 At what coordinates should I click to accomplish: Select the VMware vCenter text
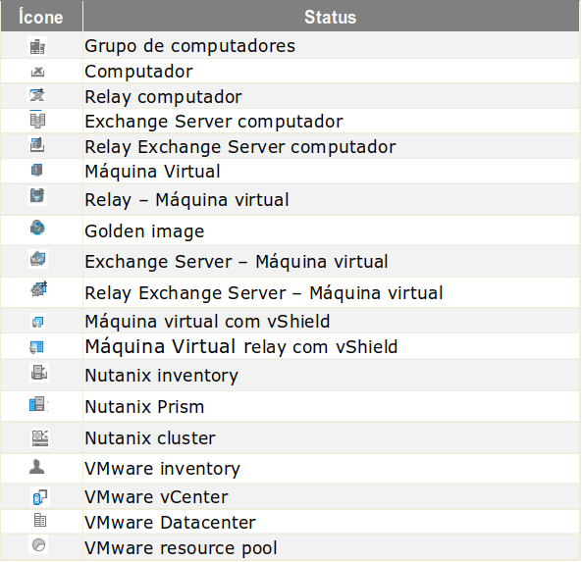[156, 497]
